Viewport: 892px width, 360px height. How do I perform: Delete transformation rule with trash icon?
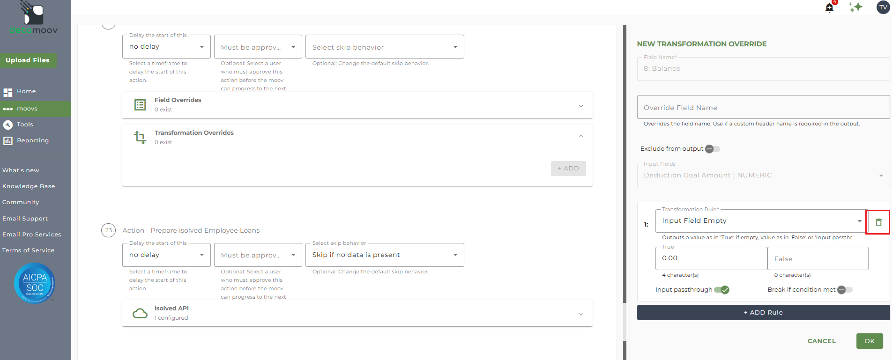click(x=878, y=222)
